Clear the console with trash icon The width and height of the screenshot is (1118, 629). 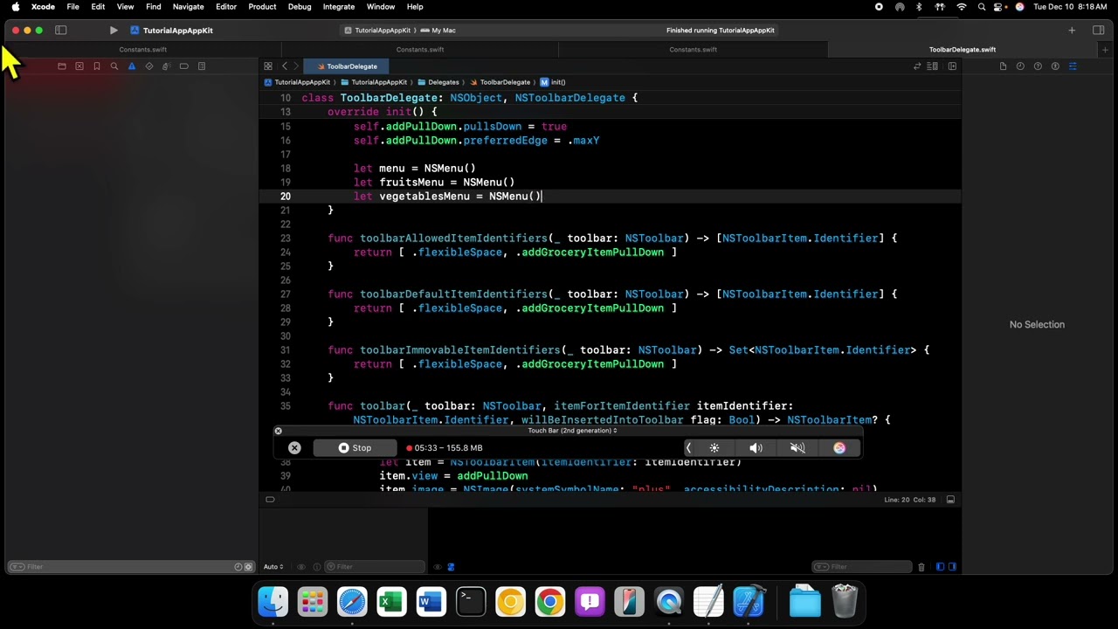921,567
